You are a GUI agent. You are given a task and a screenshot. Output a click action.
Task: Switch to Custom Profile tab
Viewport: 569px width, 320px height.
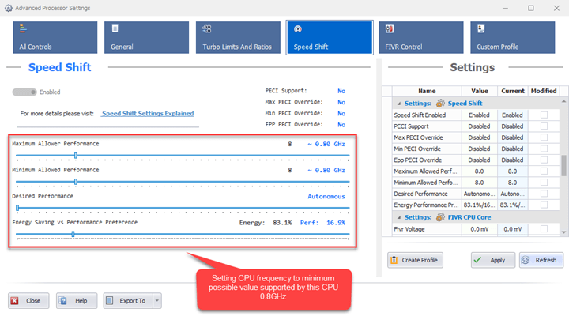pyautogui.click(x=512, y=37)
